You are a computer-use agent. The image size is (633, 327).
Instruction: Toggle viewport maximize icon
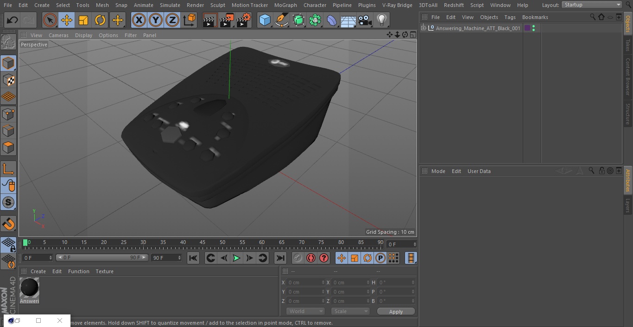tap(412, 35)
